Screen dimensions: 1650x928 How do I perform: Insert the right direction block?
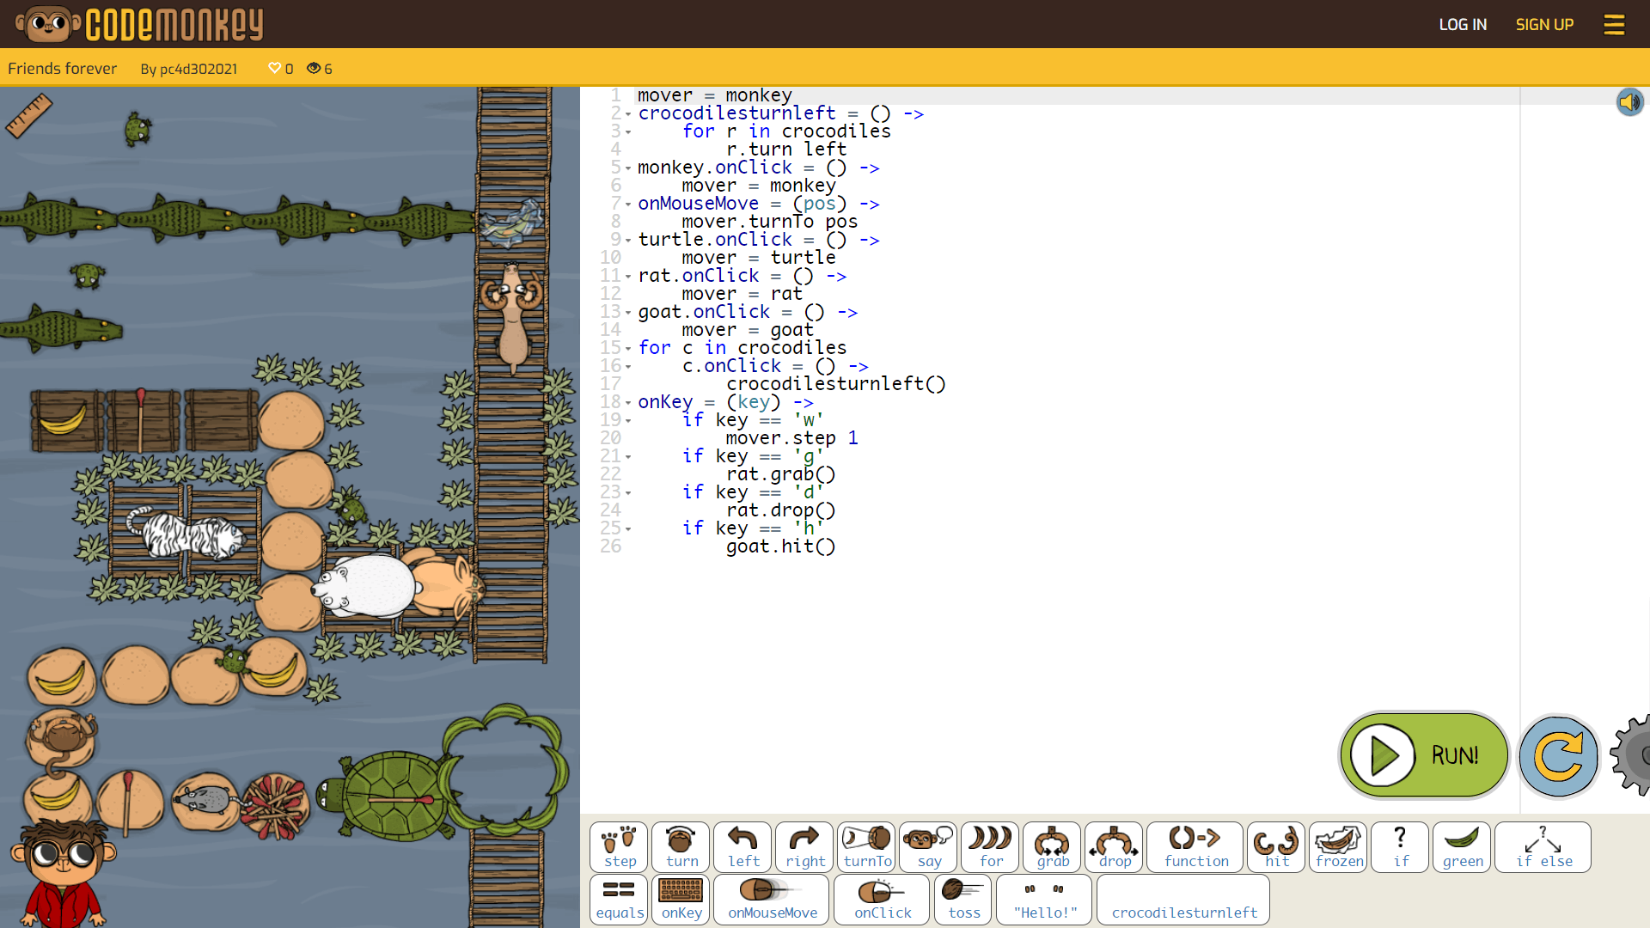tap(804, 847)
